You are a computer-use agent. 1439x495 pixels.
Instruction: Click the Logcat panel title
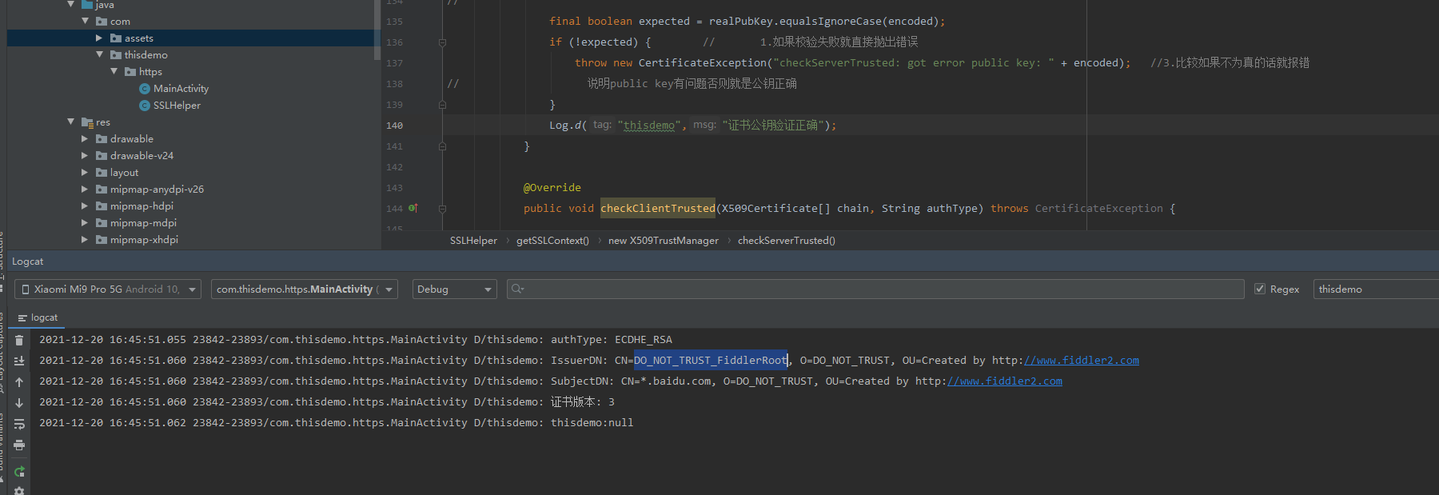(28, 261)
